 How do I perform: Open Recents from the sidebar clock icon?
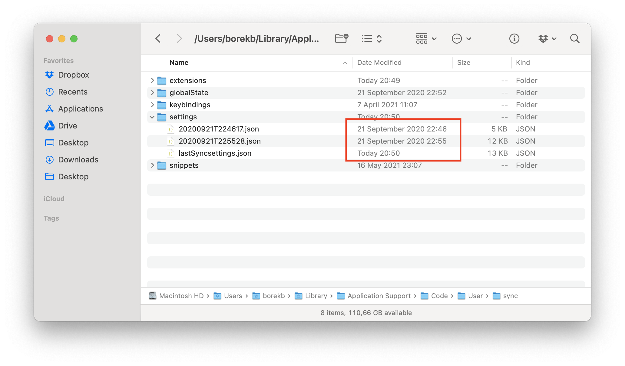tap(49, 91)
